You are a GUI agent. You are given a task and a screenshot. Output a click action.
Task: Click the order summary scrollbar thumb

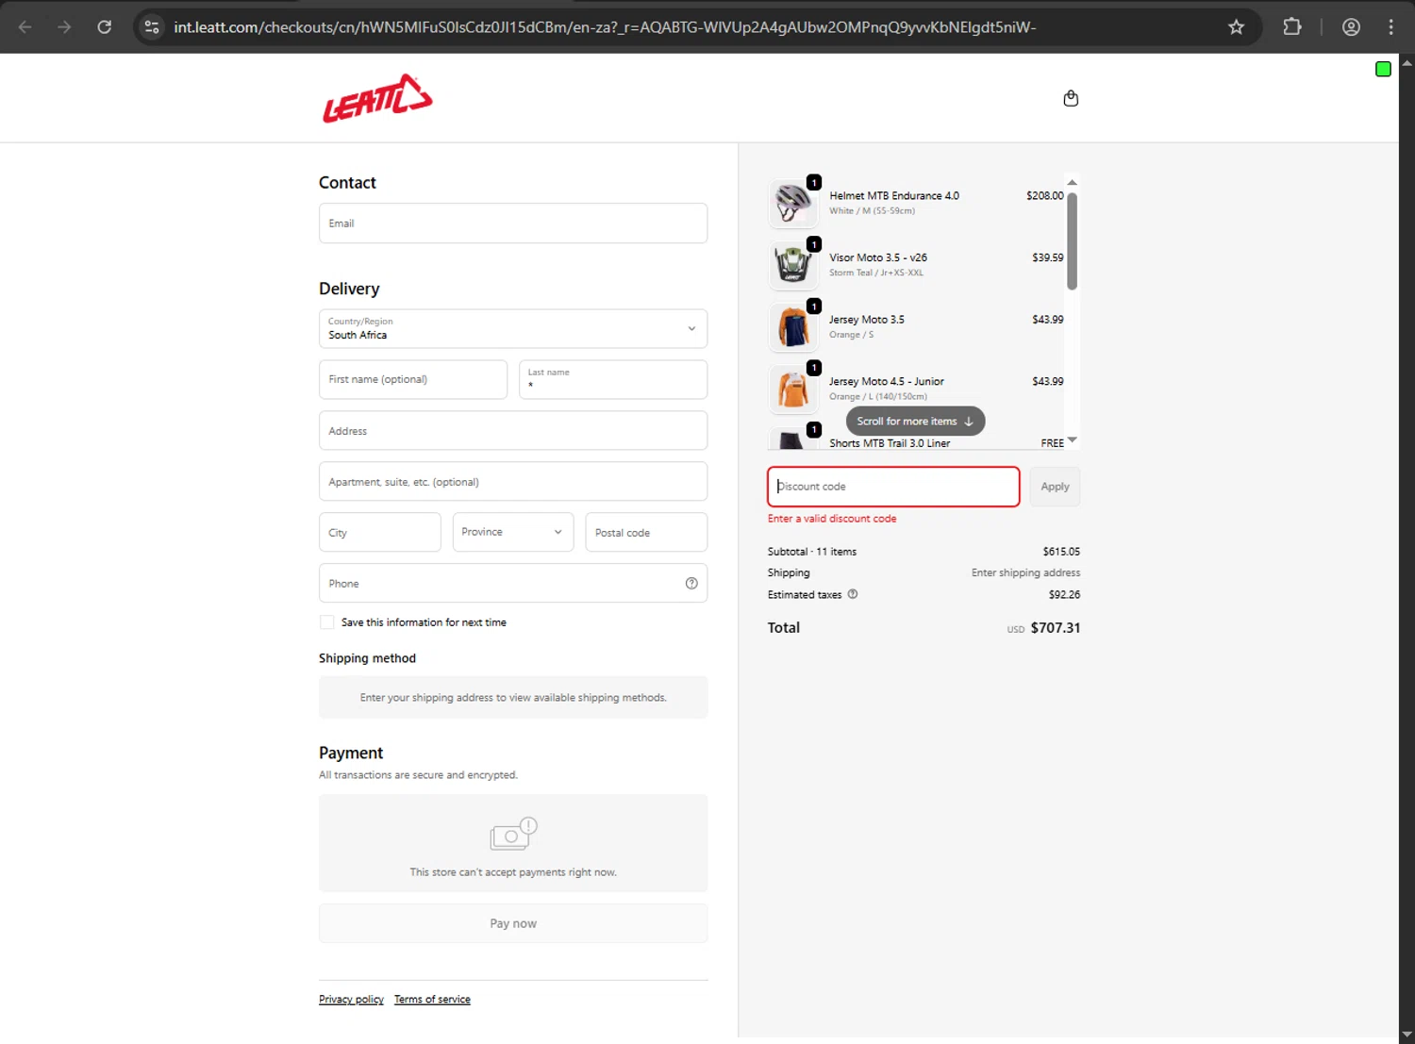(1072, 240)
